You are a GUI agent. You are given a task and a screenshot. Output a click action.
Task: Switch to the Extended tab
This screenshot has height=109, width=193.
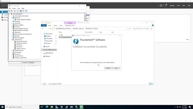tap(25, 63)
